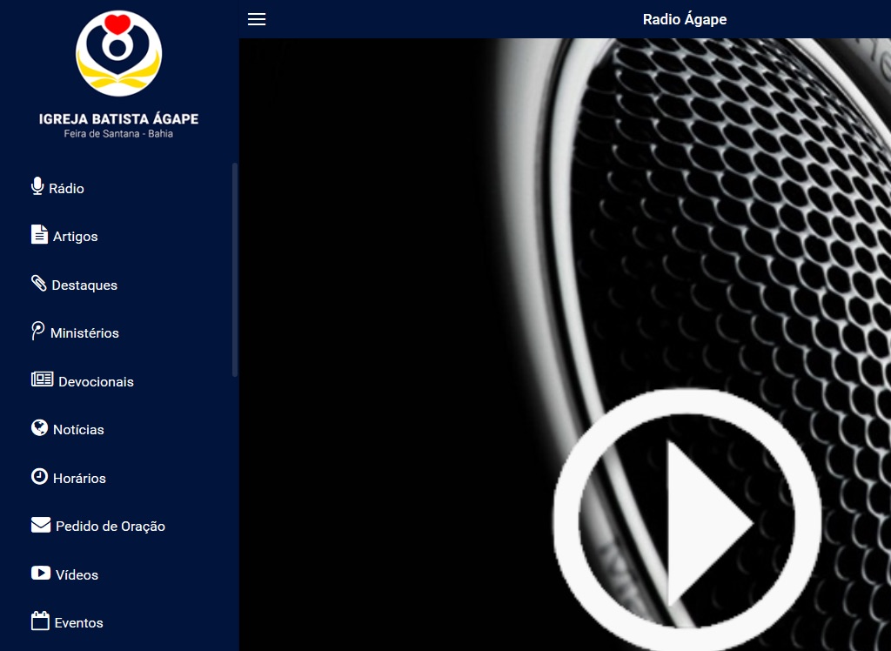891x651 pixels.
Task: Click the microphone icon beside Rádio
Action: tap(37, 186)
